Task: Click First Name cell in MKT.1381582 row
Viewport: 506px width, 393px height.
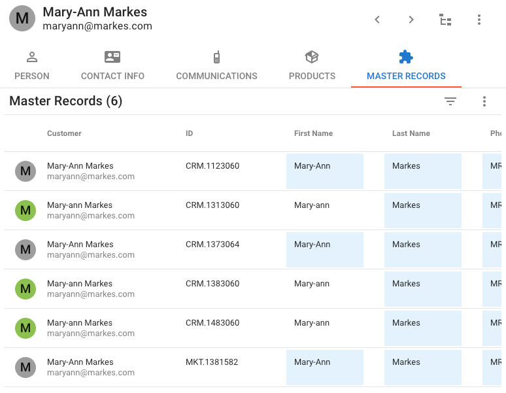Action: point(325,367)
